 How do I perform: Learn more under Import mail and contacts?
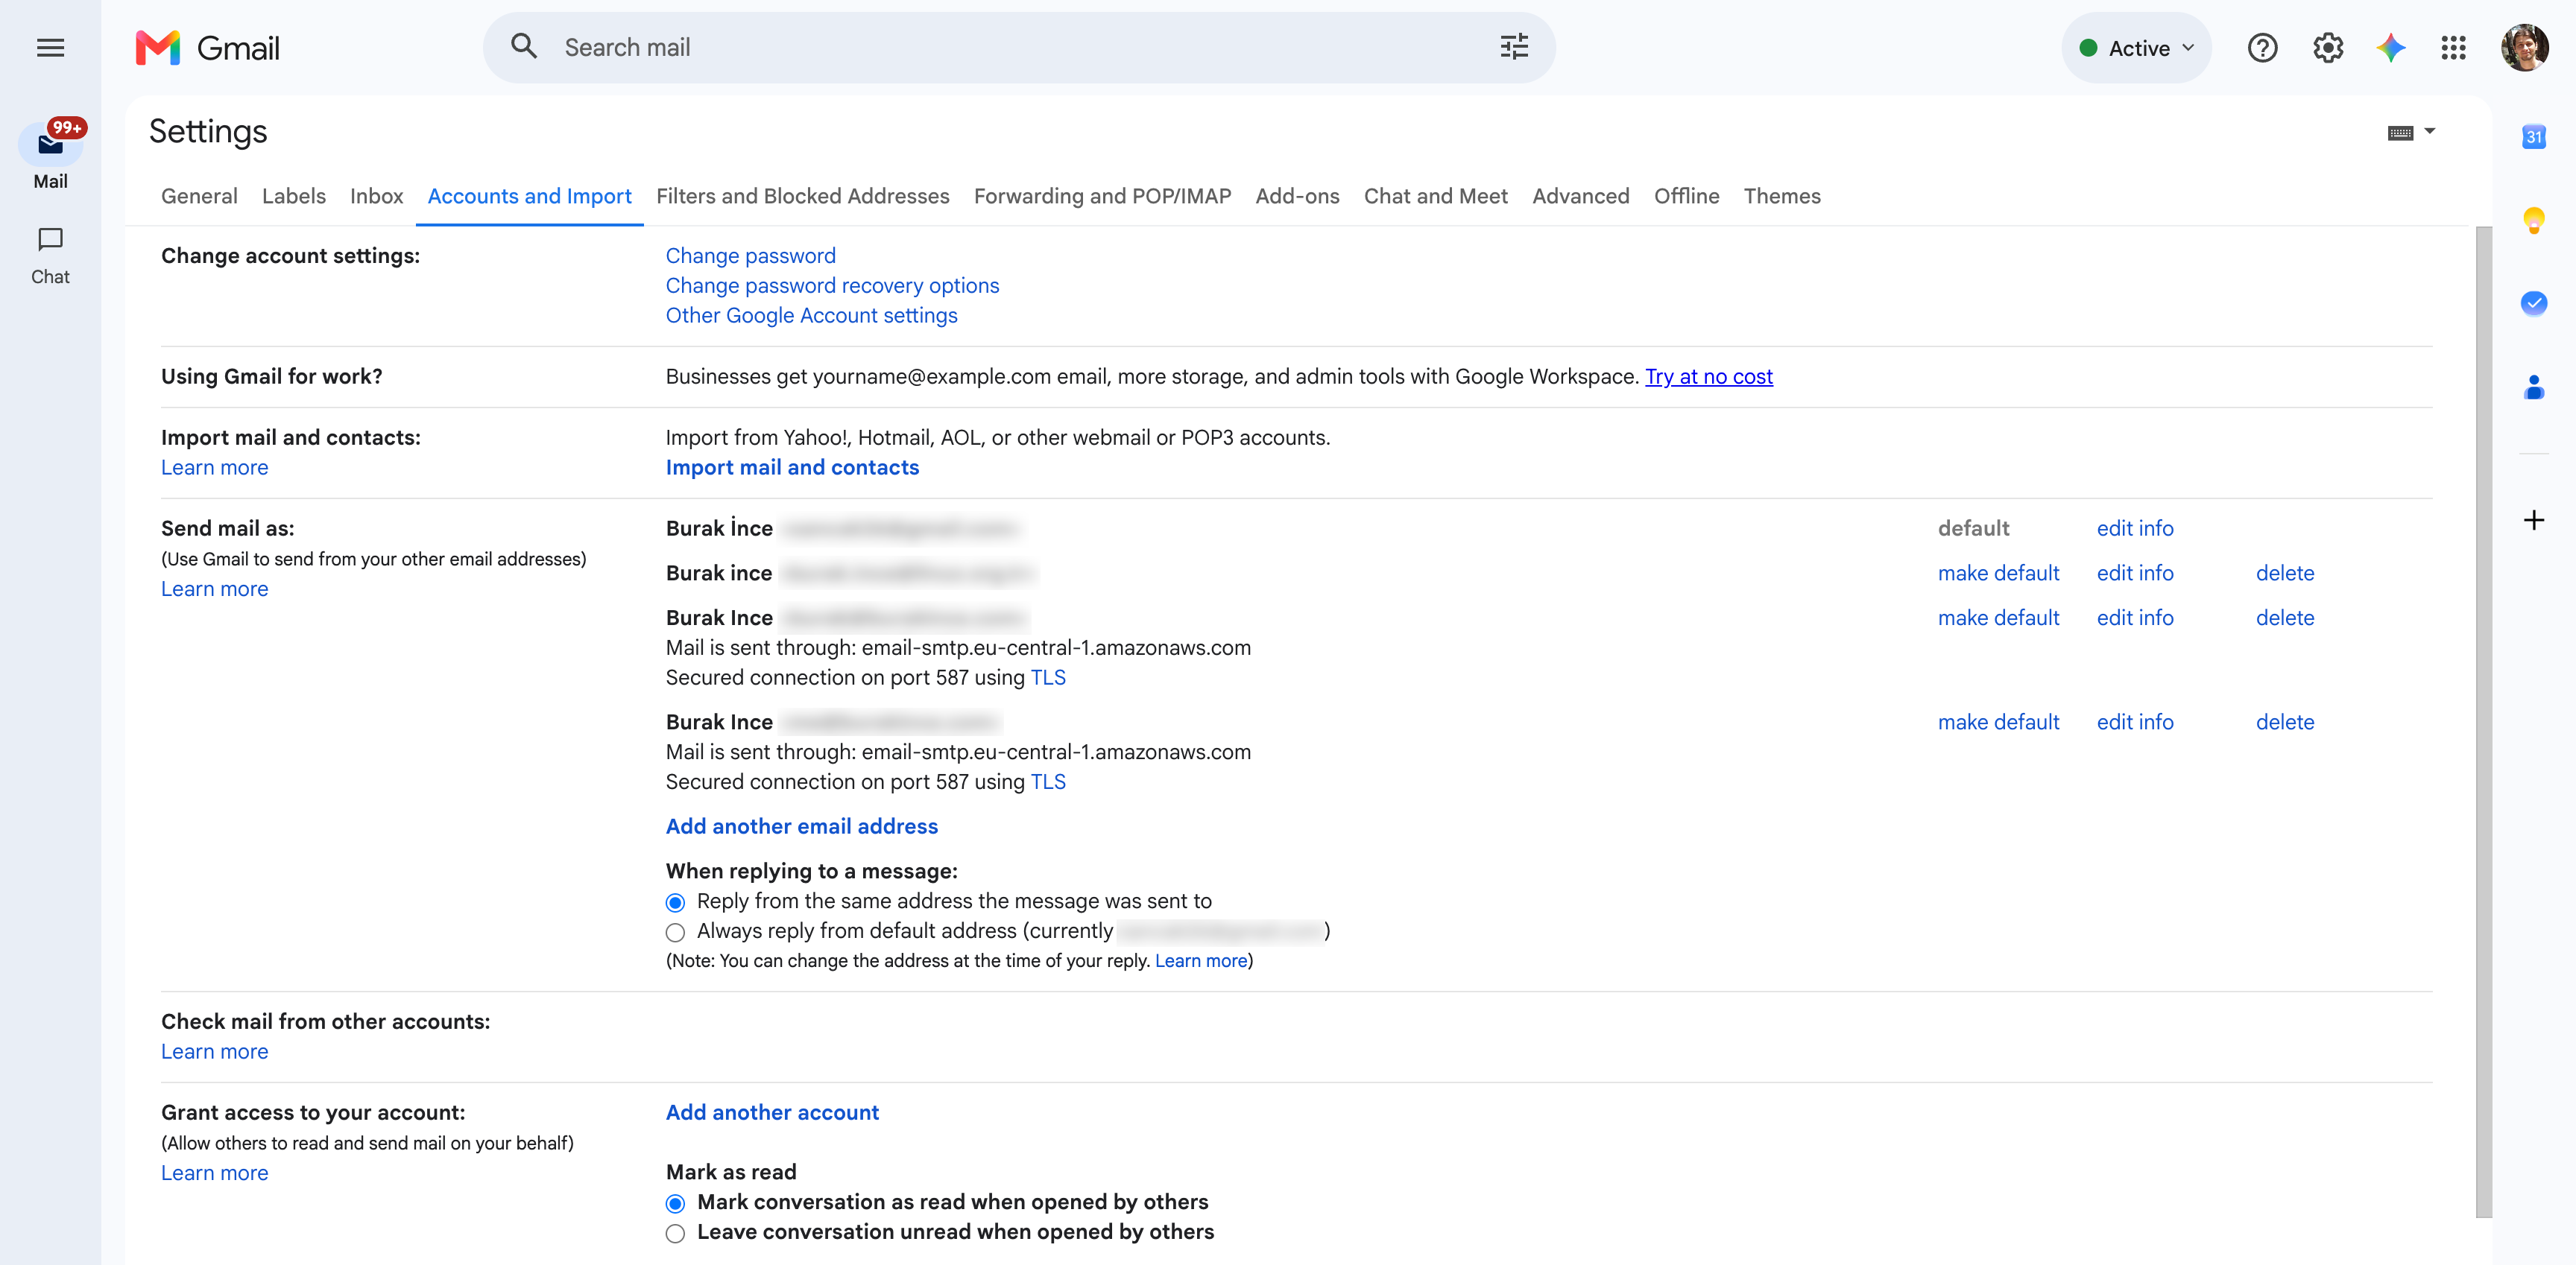point(214,468)
